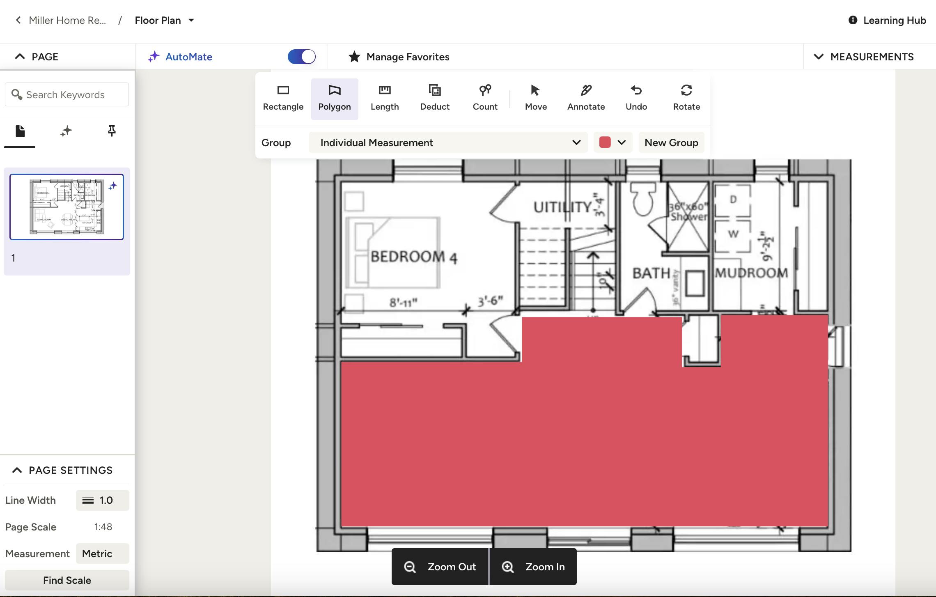This screenshot has height=597, width=936.
Task: Rotate the floor plan page
Action: pyautogui.click(x=686, y=98)
